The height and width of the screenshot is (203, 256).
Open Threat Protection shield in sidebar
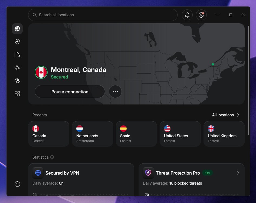(x=17, y=42)
